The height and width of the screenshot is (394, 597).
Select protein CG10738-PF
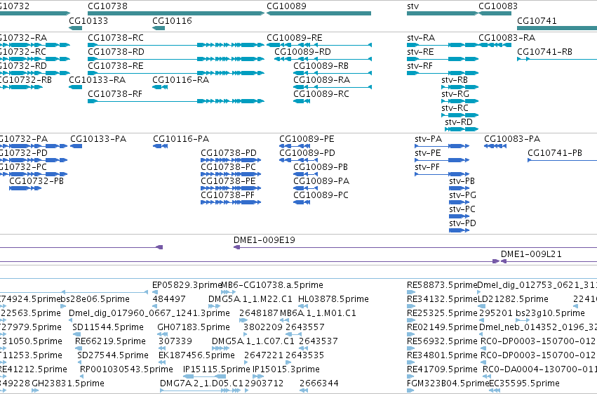click(231, 203)
